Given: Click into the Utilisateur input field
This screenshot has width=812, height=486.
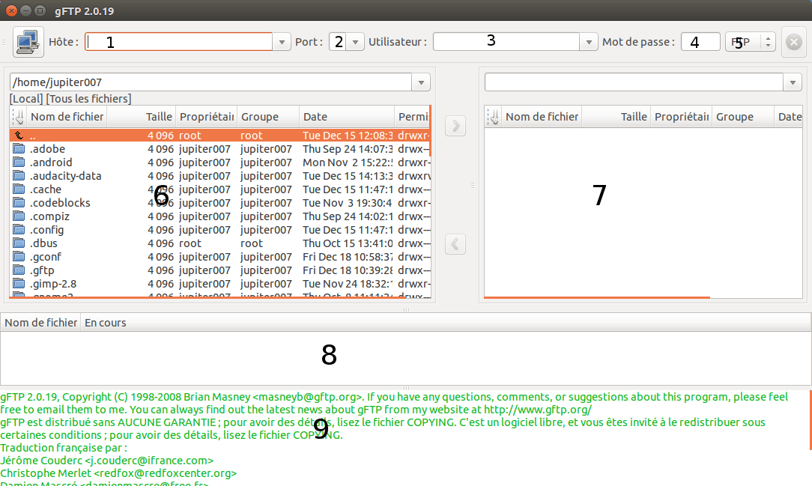Looking at the screenshot, I should (506, 42).
